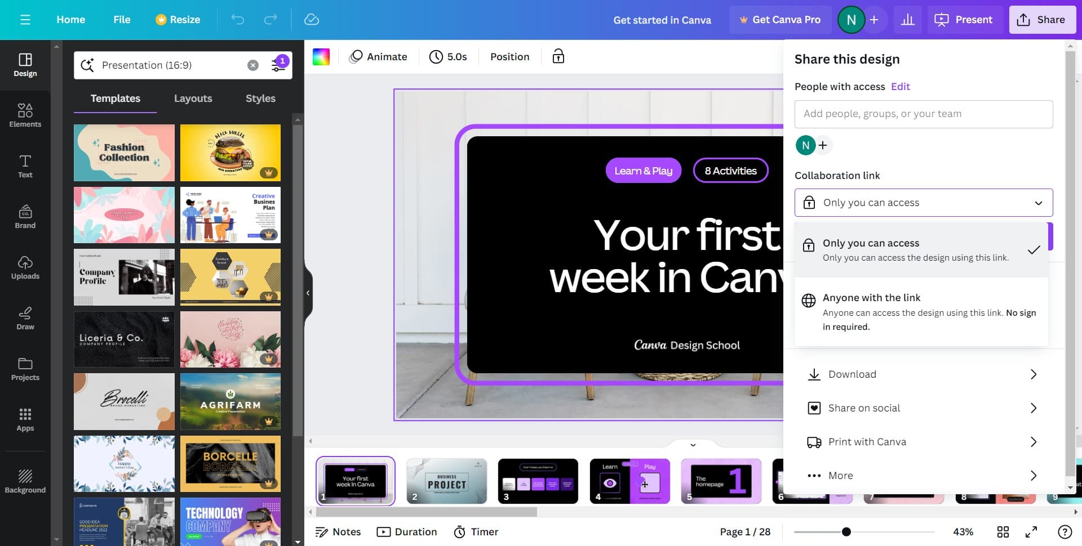Click the Get Canva Pro button
This screenshot has width=1082, height=546.
click(780, 20)
